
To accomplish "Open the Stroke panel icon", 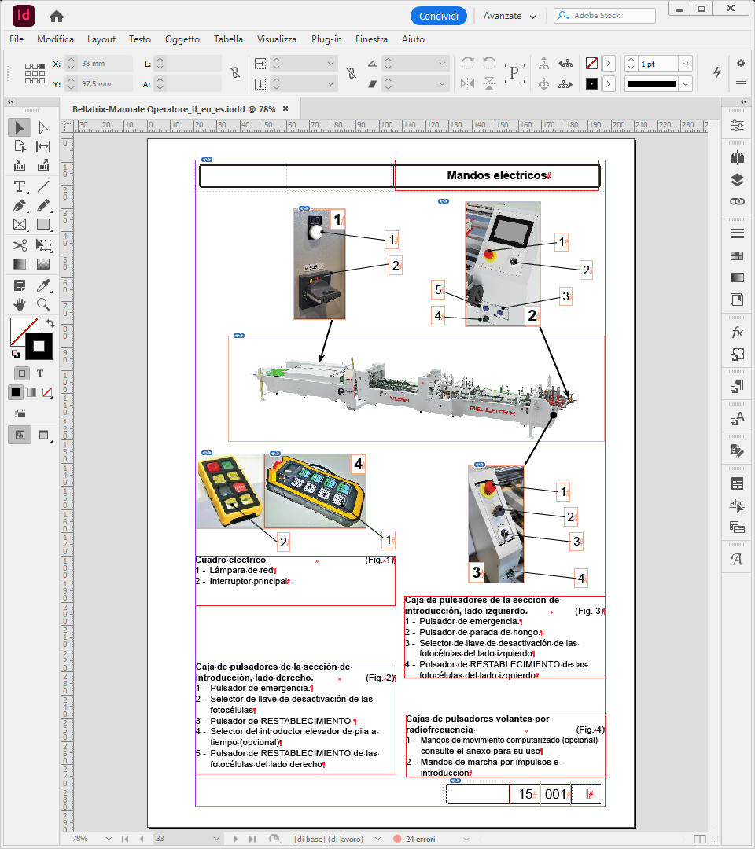I will (737, 234).
